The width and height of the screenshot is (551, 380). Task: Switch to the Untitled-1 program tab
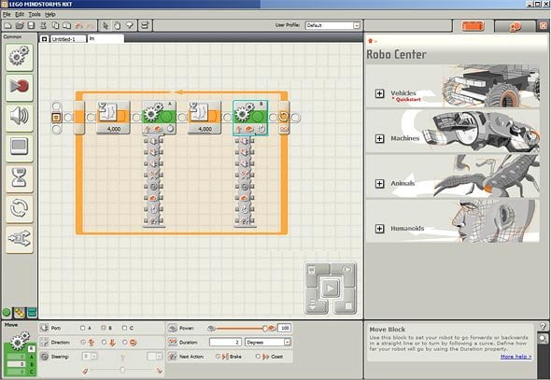pyautogui.click(x=68, y=39)
